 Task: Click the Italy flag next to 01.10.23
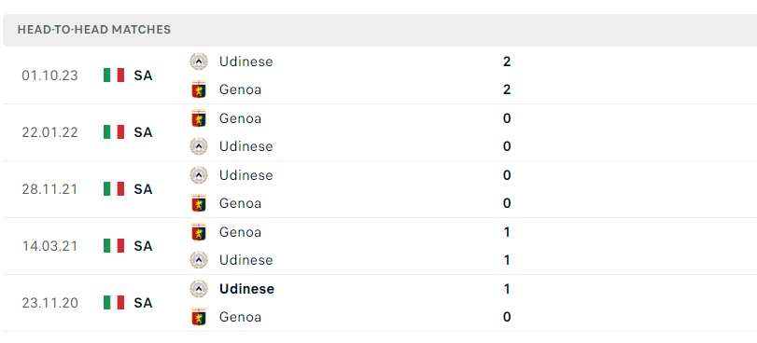pos(114,75)
